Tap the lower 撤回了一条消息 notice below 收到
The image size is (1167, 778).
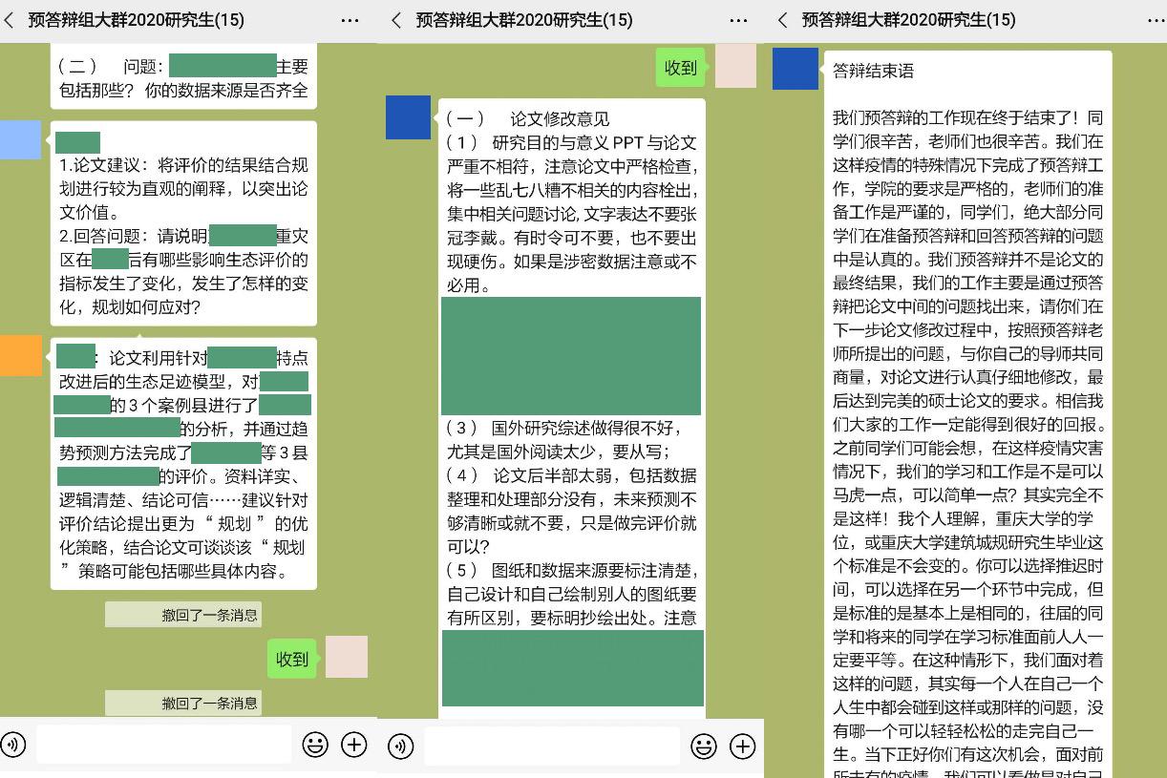click(x=182, y=703)
